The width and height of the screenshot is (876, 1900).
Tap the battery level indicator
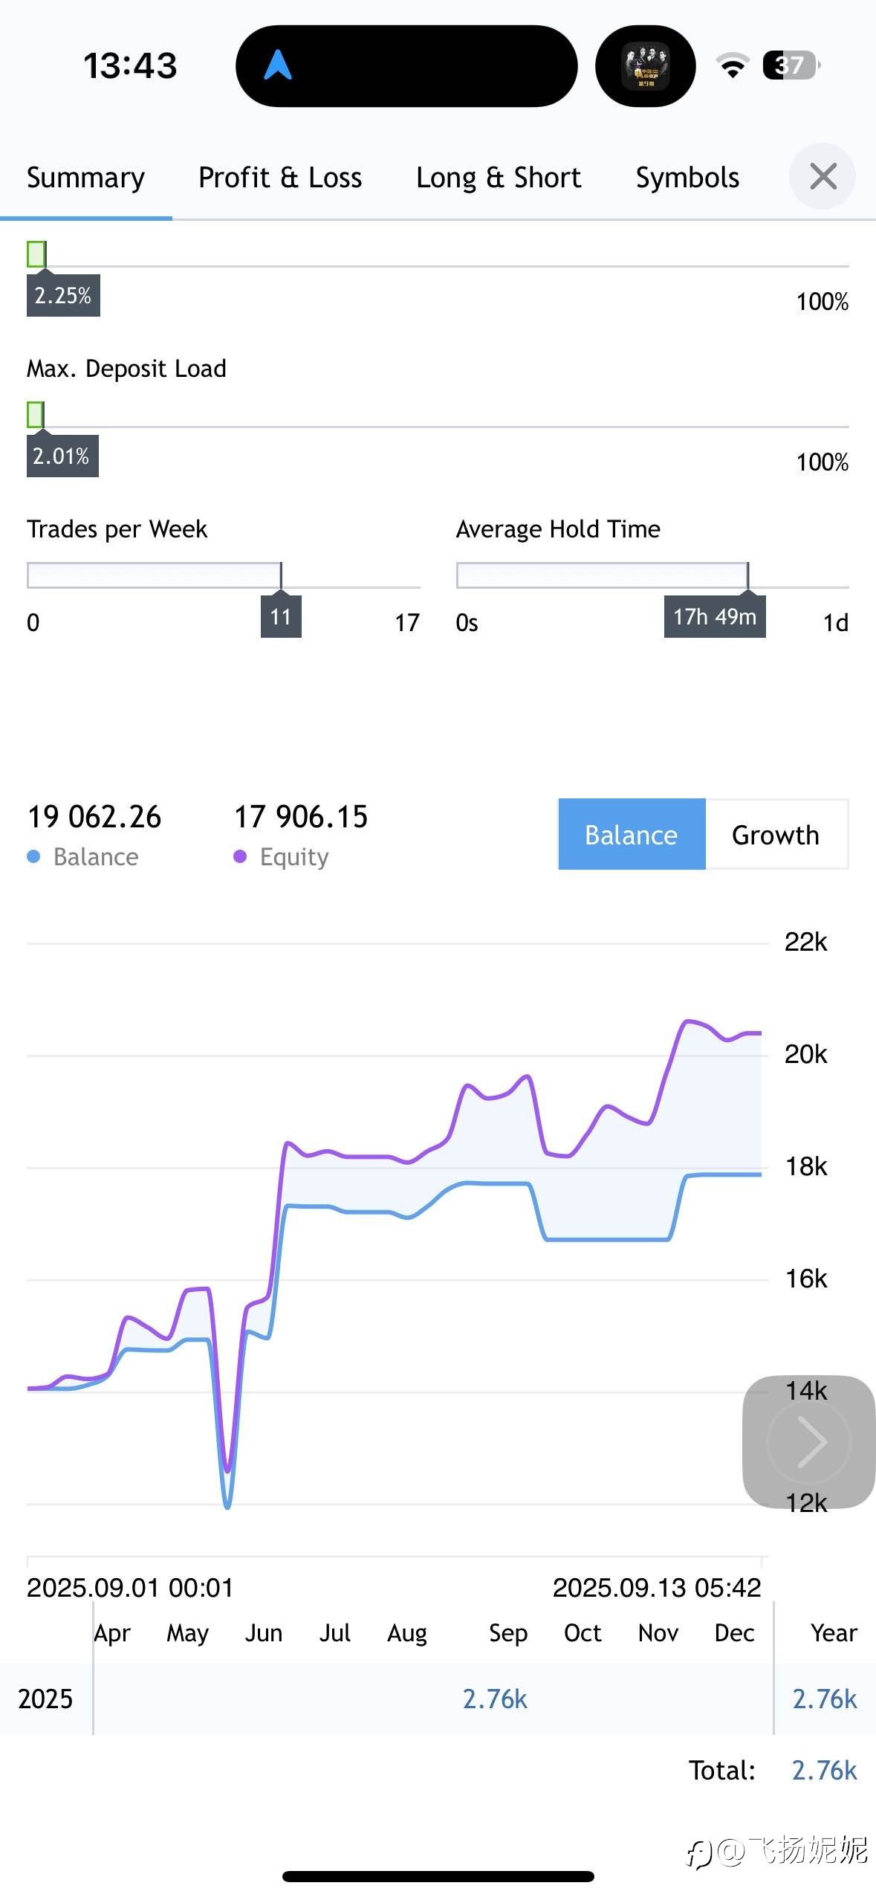[x=791, y=65]
